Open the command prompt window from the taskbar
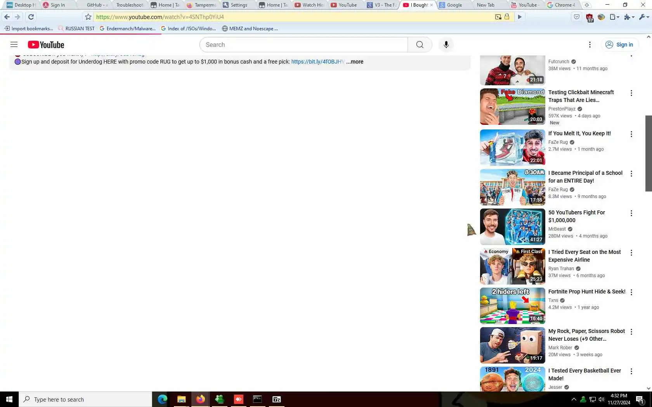Viewport: 652px width, 407px height. click(x=257, y=399)
